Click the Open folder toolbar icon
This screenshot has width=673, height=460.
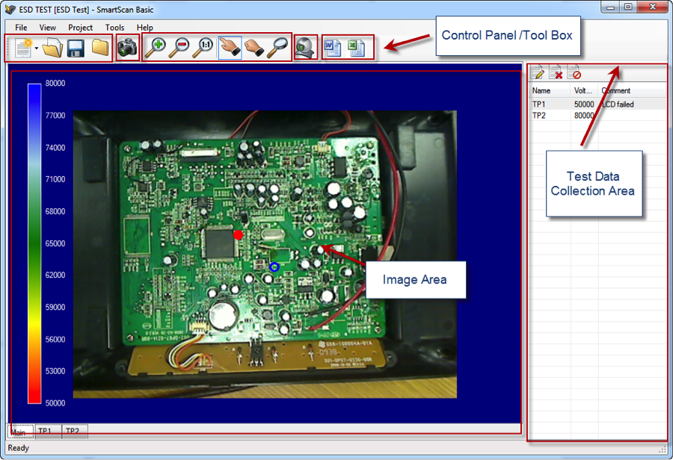(52, 49)
